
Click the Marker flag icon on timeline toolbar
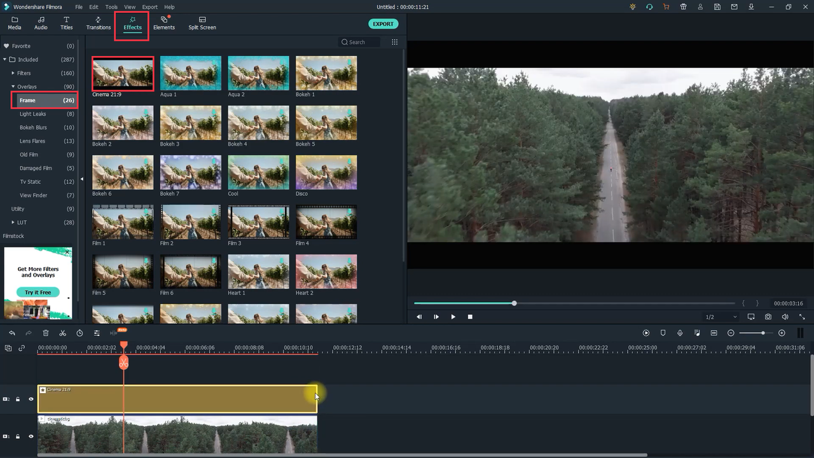pyautogui.click(x=663, y=333)
